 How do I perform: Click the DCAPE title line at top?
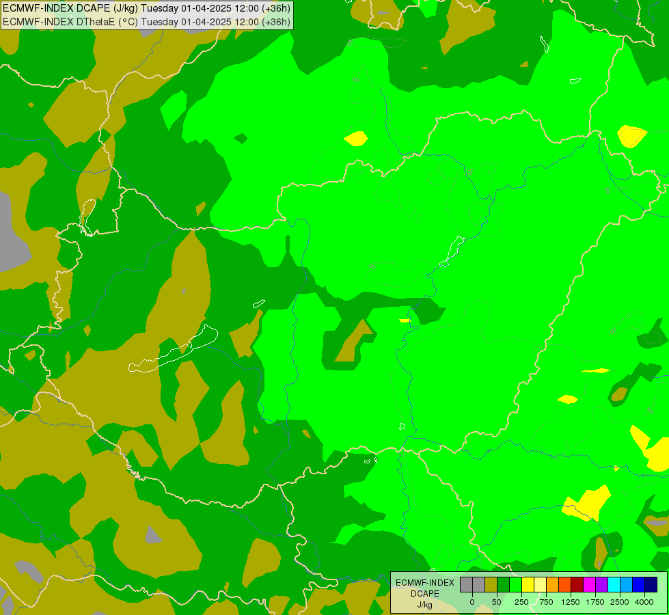[x=147, y=8]
